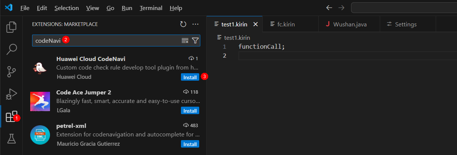Open the Explorer view in activity bar
This screenshot has height=155, width=457.
tap(12, 27)
